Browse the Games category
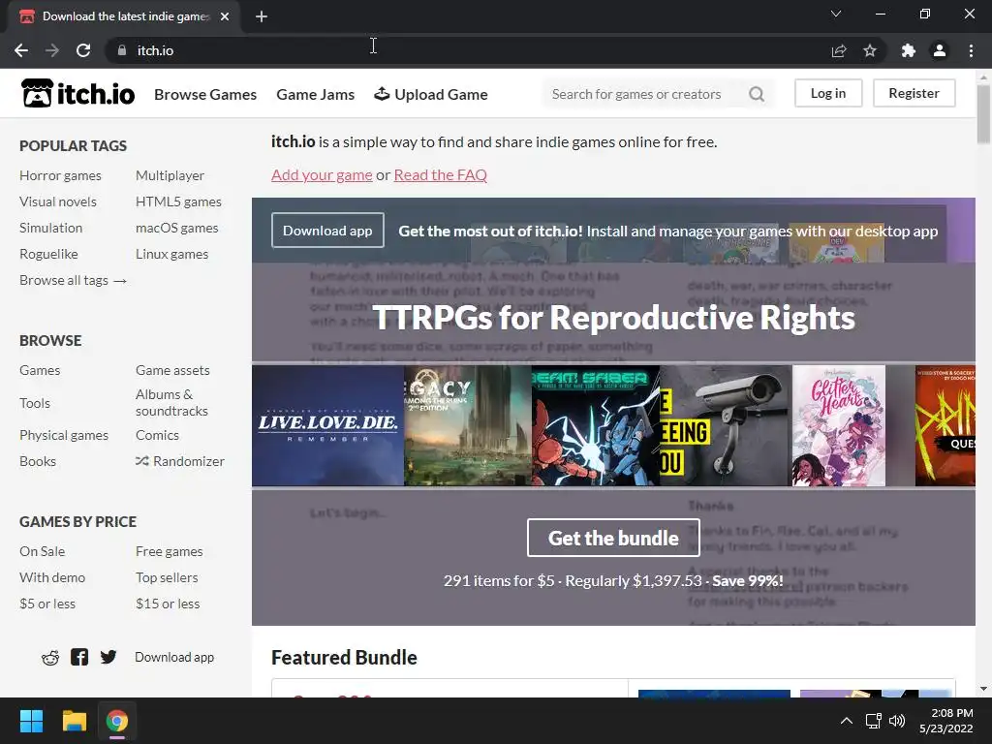 40,370
